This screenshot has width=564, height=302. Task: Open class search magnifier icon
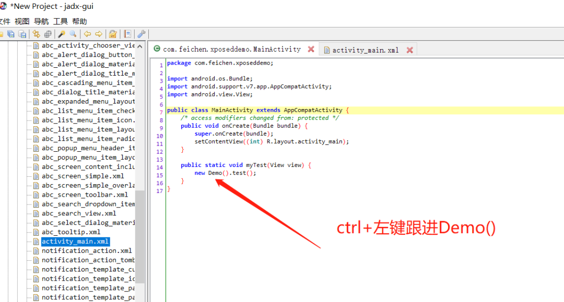pyautogui.click(x=73, y=34)
